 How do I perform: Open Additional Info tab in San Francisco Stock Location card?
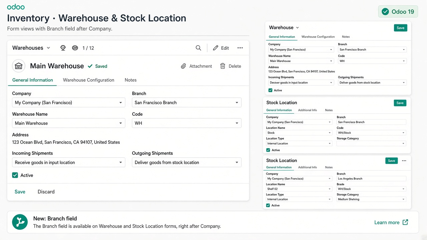(x=308, y=110)
